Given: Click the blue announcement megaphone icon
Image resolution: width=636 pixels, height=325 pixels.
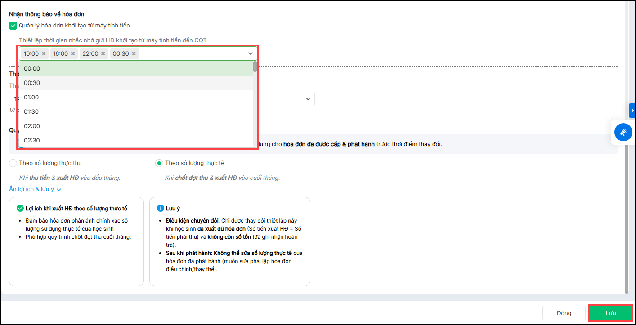Looking at the screenshot, I should click(x=623, y=132).
